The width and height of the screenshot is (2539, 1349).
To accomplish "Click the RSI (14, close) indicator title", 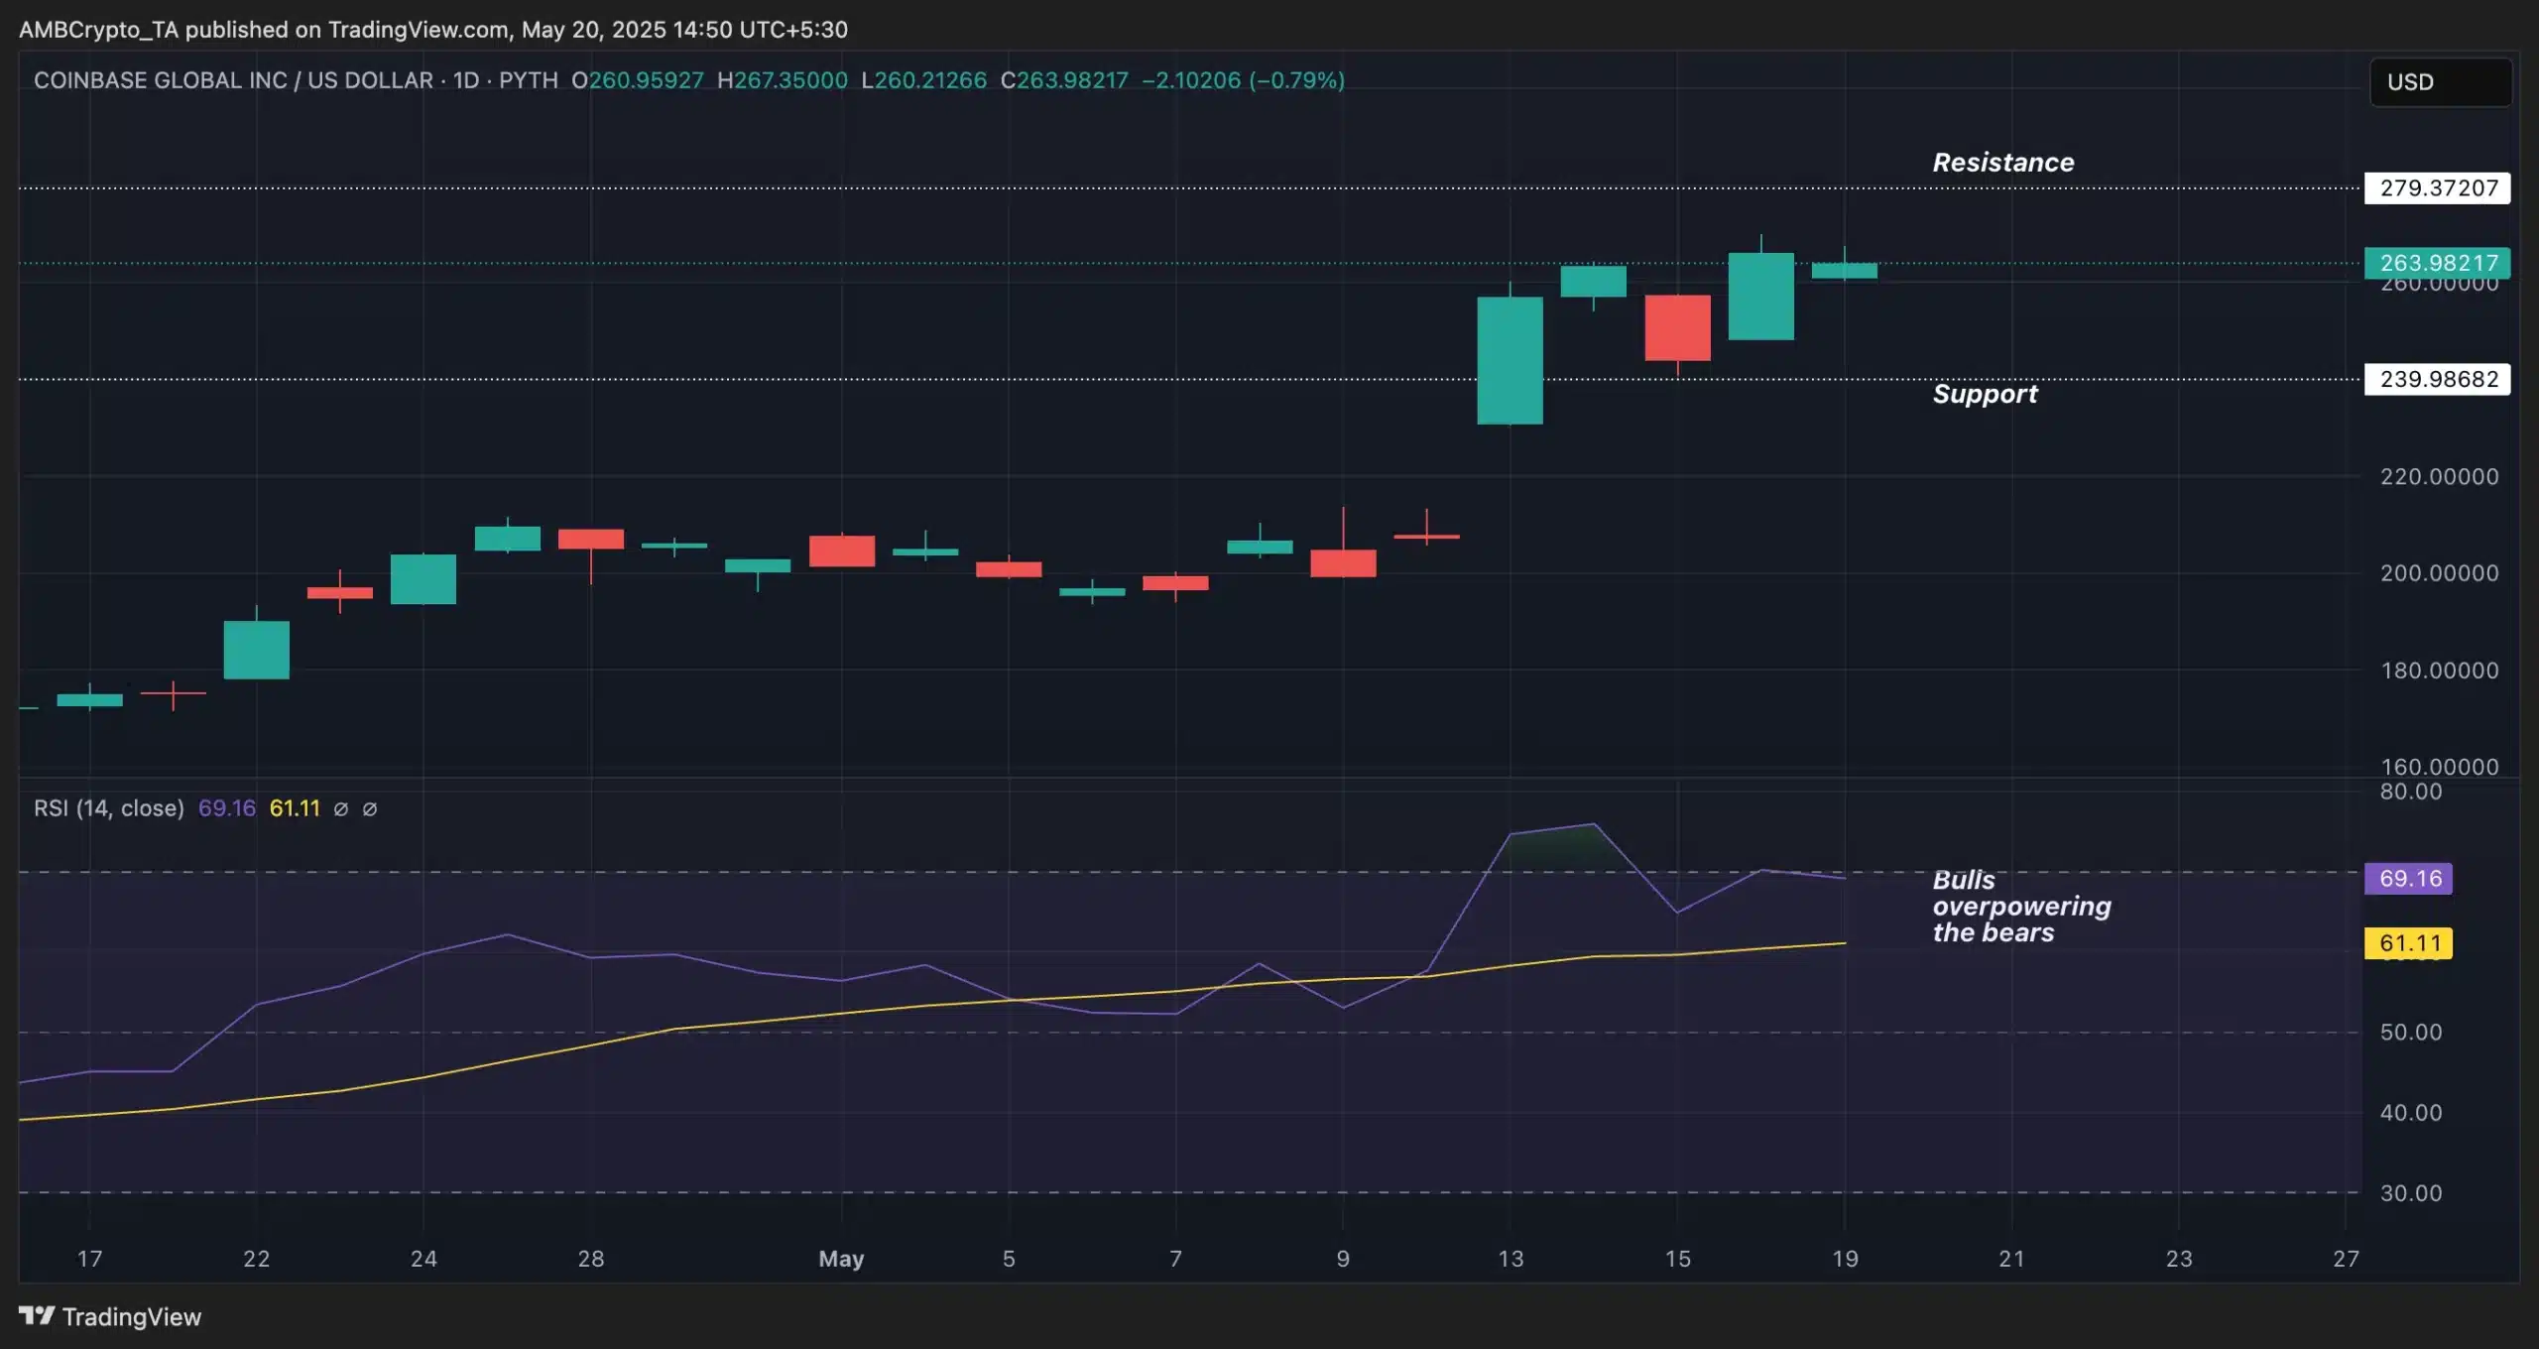I will (109, 808).
